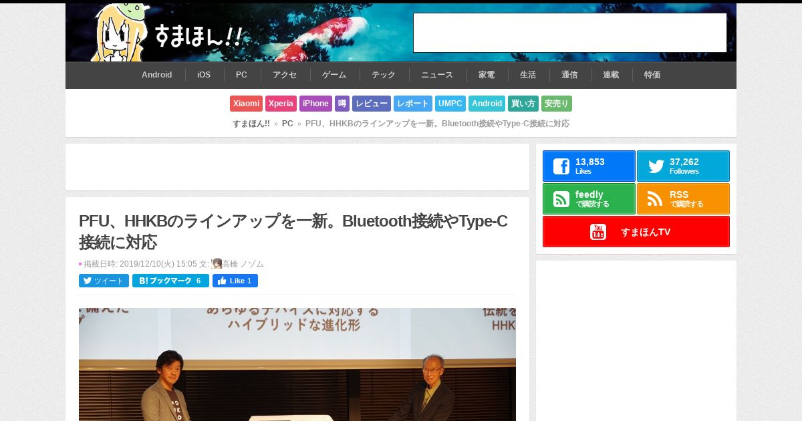The image size is (802, 421).
Task: Click the author avatar icon
Action: (217, 264)
